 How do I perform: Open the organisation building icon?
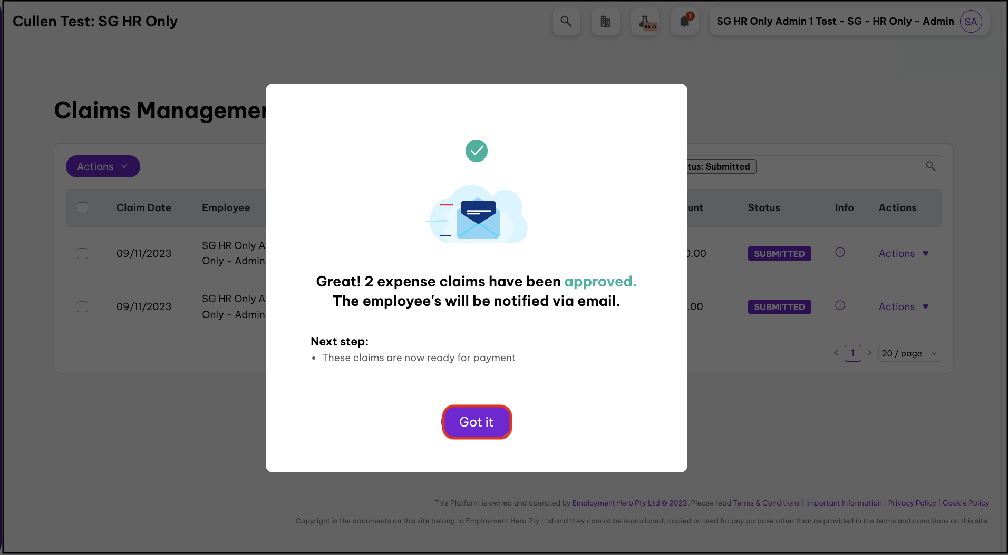click(x=605, y=22)
